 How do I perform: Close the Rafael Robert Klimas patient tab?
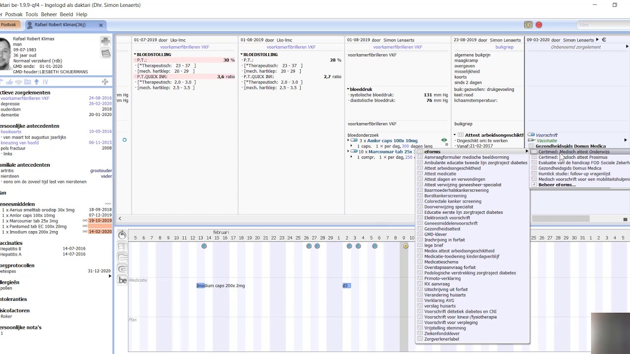tap(101, 25)
